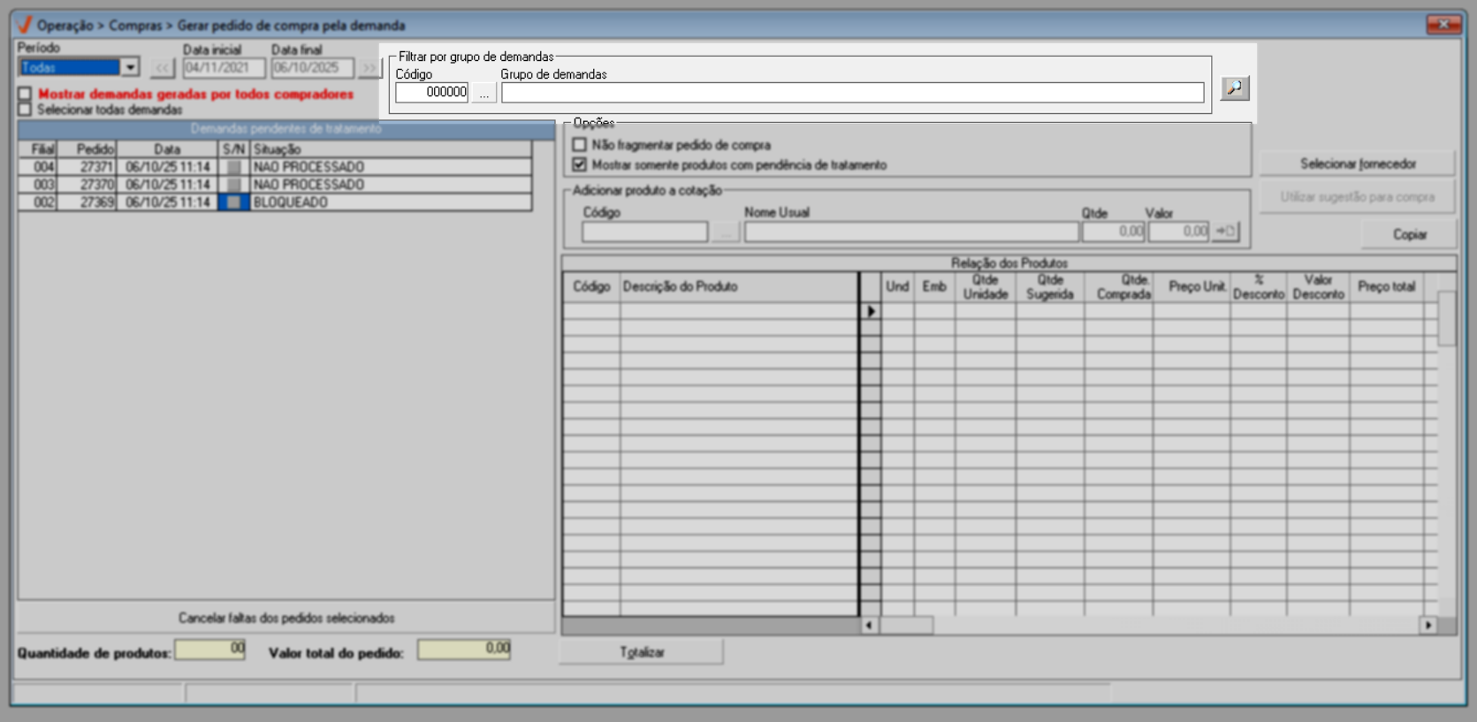Image resolution: width=1477 pixels, height=722 pixels.
Task: Open product code lookup in Adicionar produto
Action: coord(725,232)
